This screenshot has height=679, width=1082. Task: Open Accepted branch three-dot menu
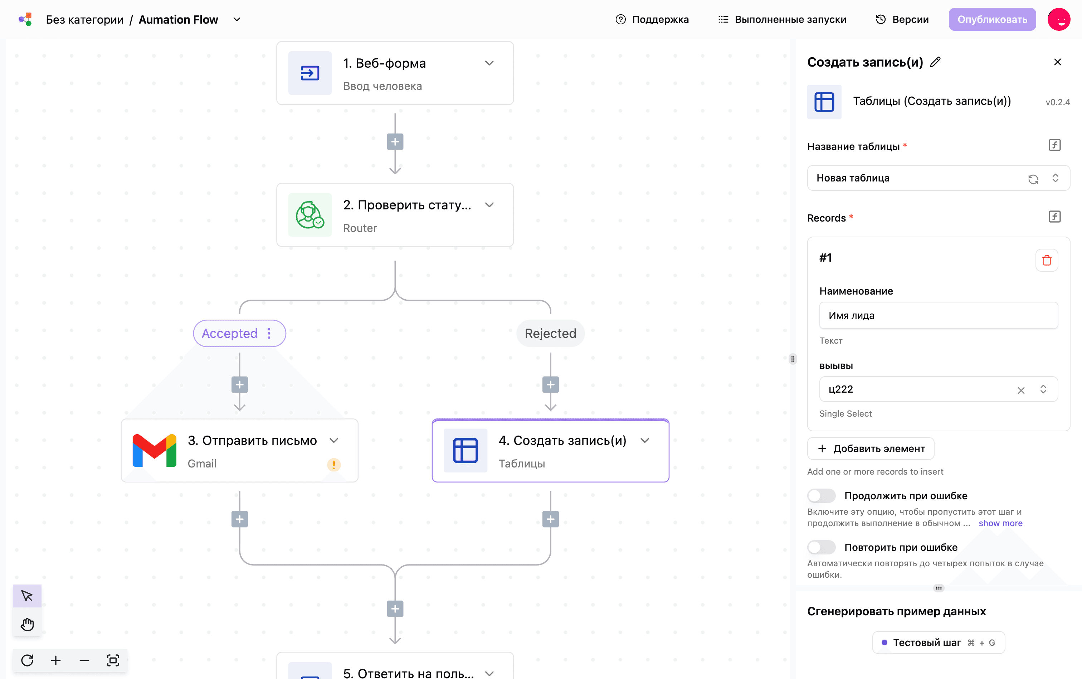point(269,333)
